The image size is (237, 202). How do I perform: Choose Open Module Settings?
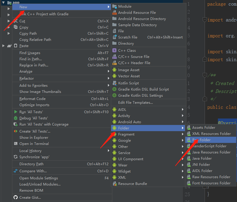point(61,178)
